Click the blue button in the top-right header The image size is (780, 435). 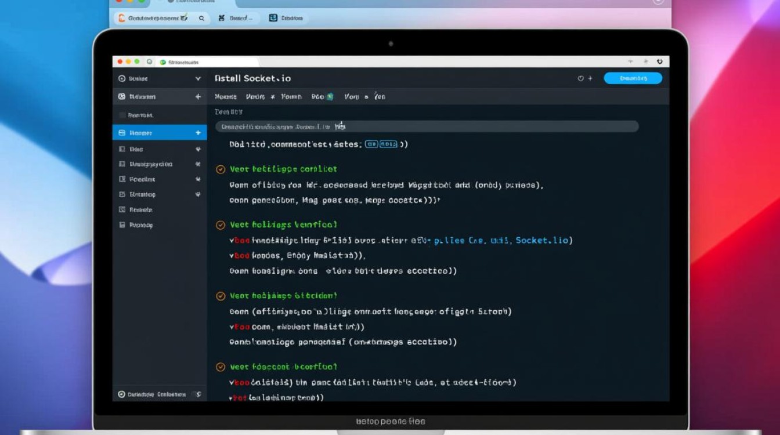click(x=633, y=78)
